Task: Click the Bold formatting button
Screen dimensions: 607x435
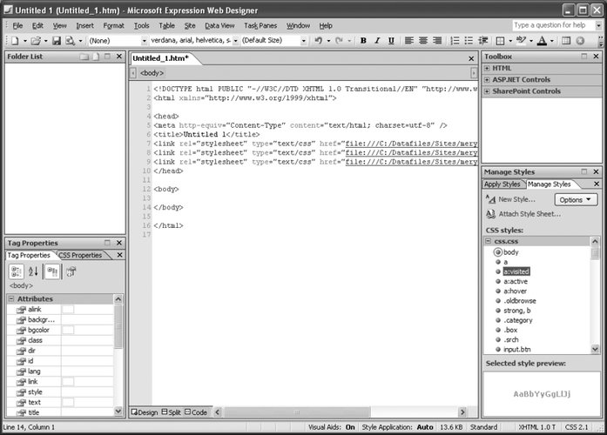Action: tap(364, 41)
